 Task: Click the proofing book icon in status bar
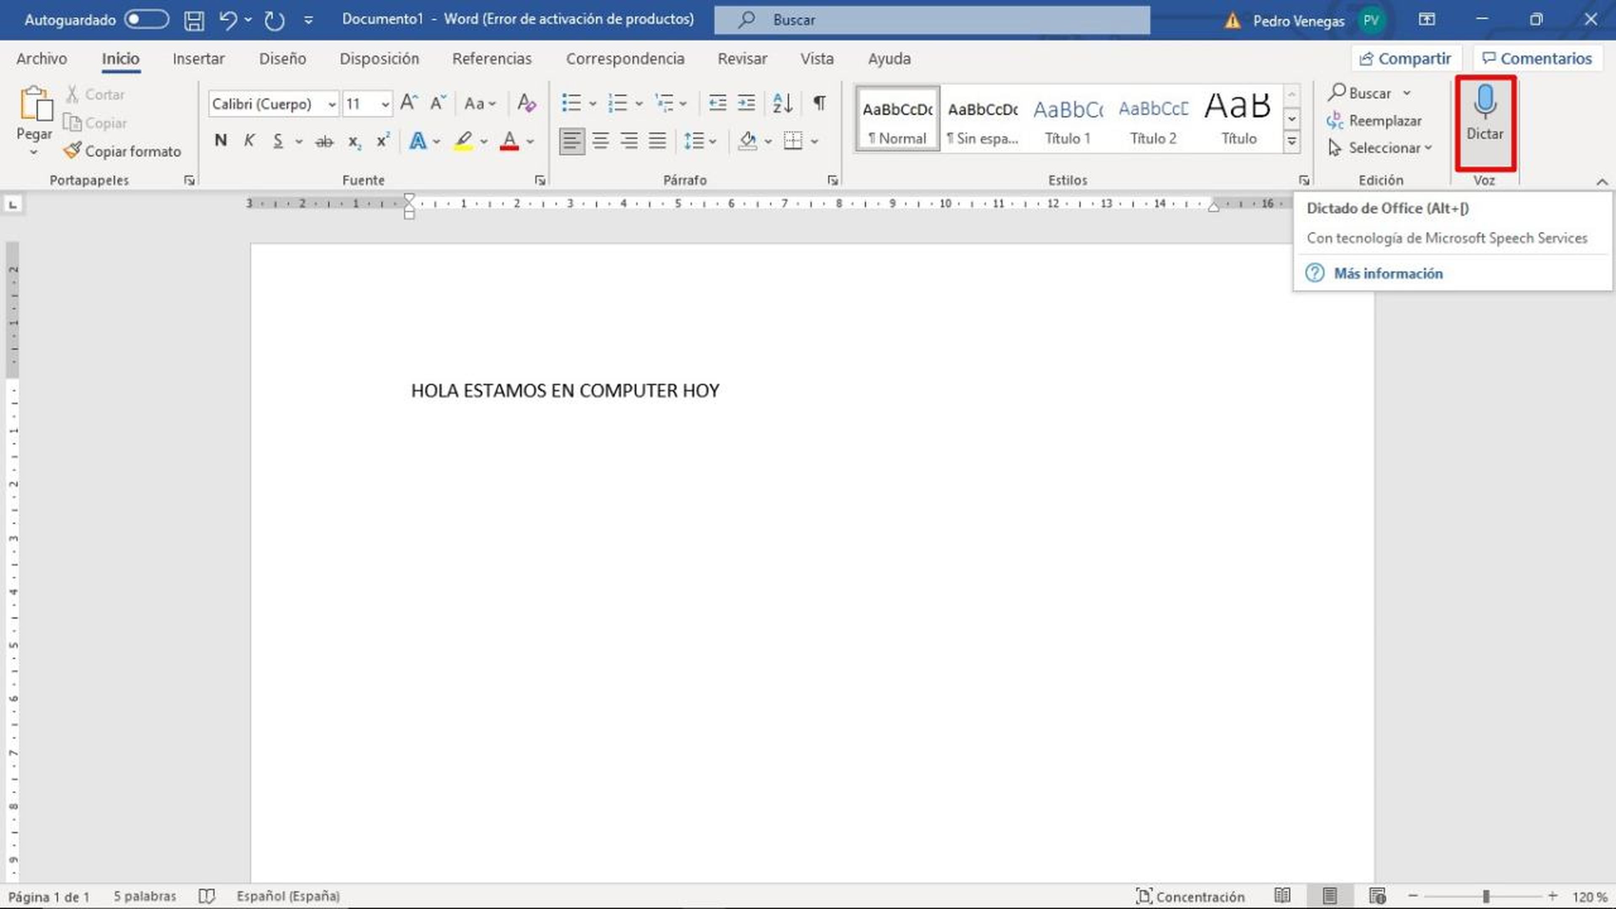tap(206, 896)
